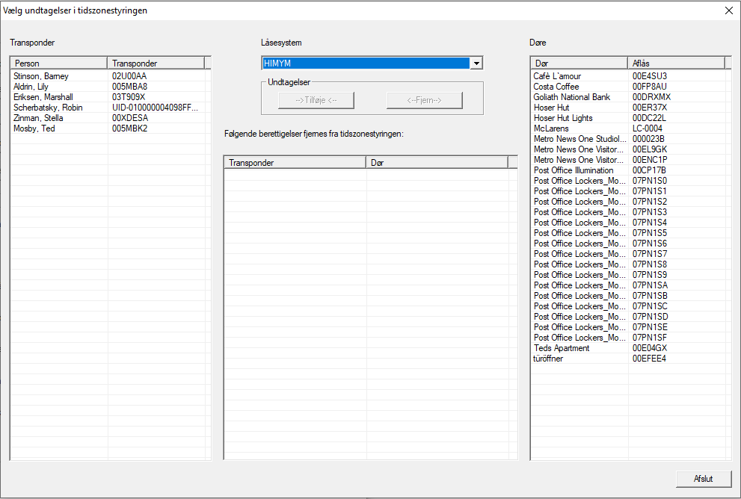Click the Tilføje button under Undtagelser

coord(316,100)
